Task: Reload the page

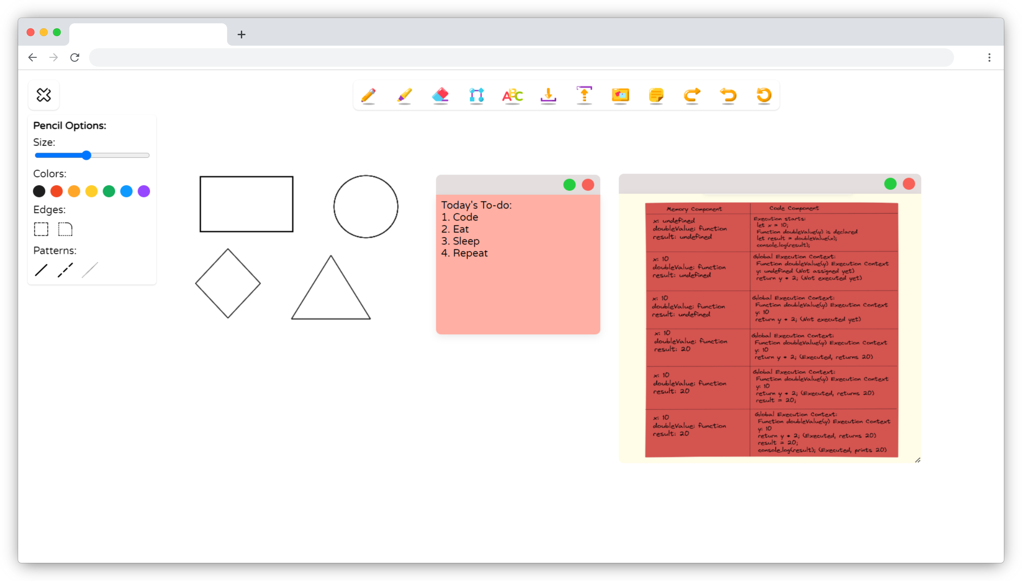Action: [x=75, y=58]
